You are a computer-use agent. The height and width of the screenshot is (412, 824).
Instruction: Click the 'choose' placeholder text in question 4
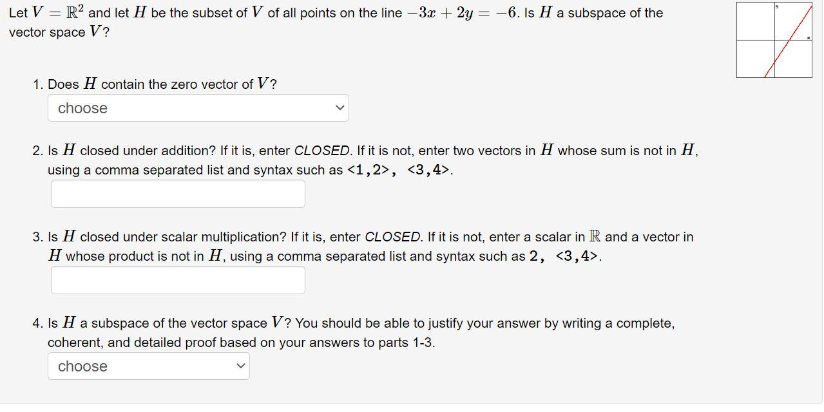pyautogui.click(x=81, y=366)
